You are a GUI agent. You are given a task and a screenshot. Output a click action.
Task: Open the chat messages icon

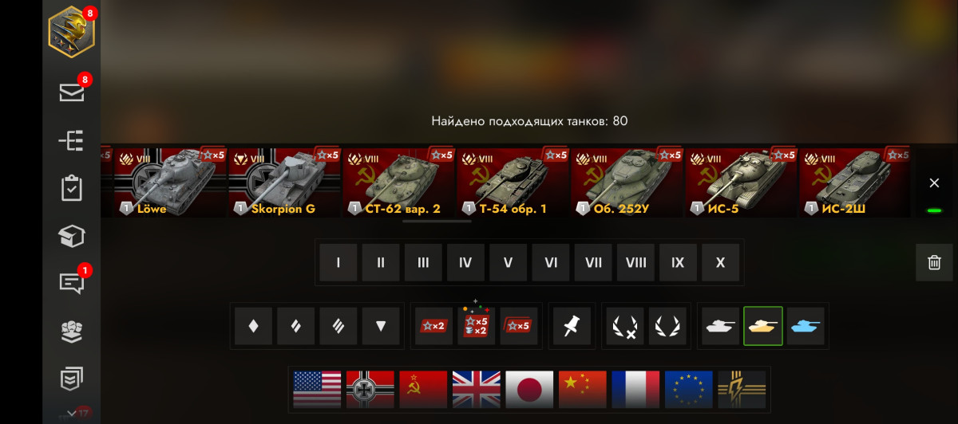click(x=72, y=283)
